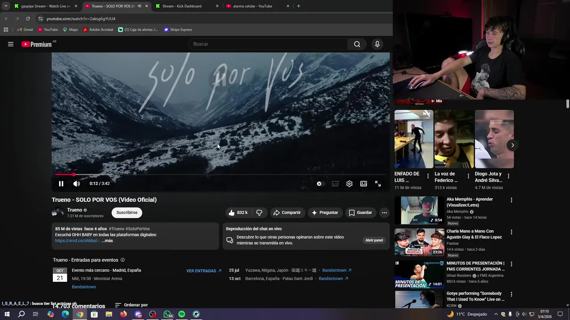This screenshot has width=570, height=320.
Task: Open Bandsintown link for Yuzawa event
Action: coord(337,270)
